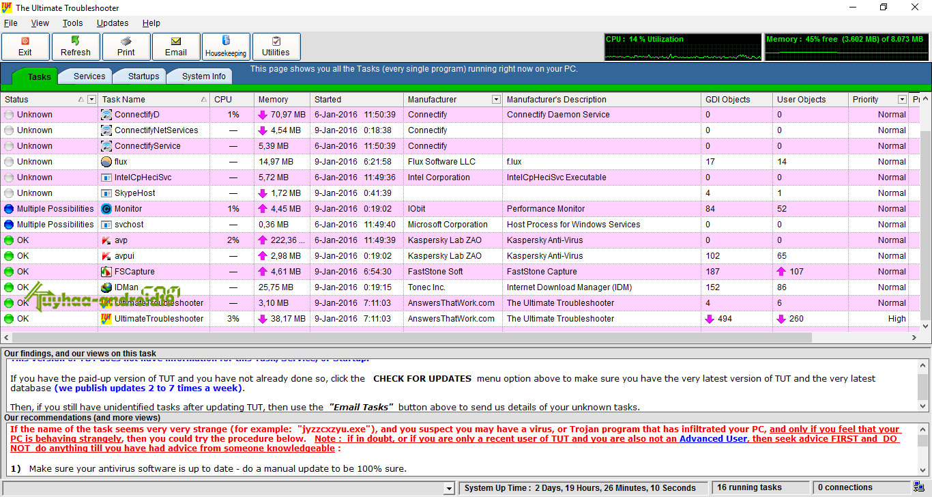Screen dimensions: 932x497
Task: Open the View menu
Action: pos(40,23)
